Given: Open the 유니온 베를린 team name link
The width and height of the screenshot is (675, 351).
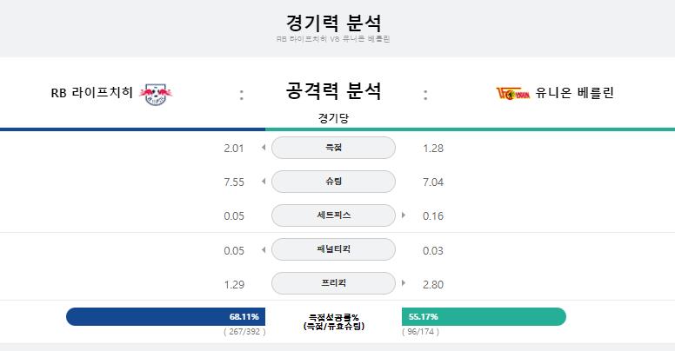Looking at the screenshot, I should (575, 92).
